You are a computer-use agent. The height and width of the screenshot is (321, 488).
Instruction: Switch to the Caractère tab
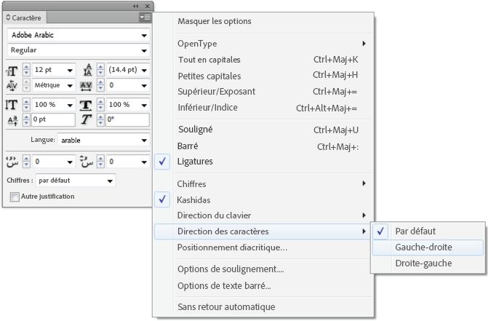coord(26,17)
